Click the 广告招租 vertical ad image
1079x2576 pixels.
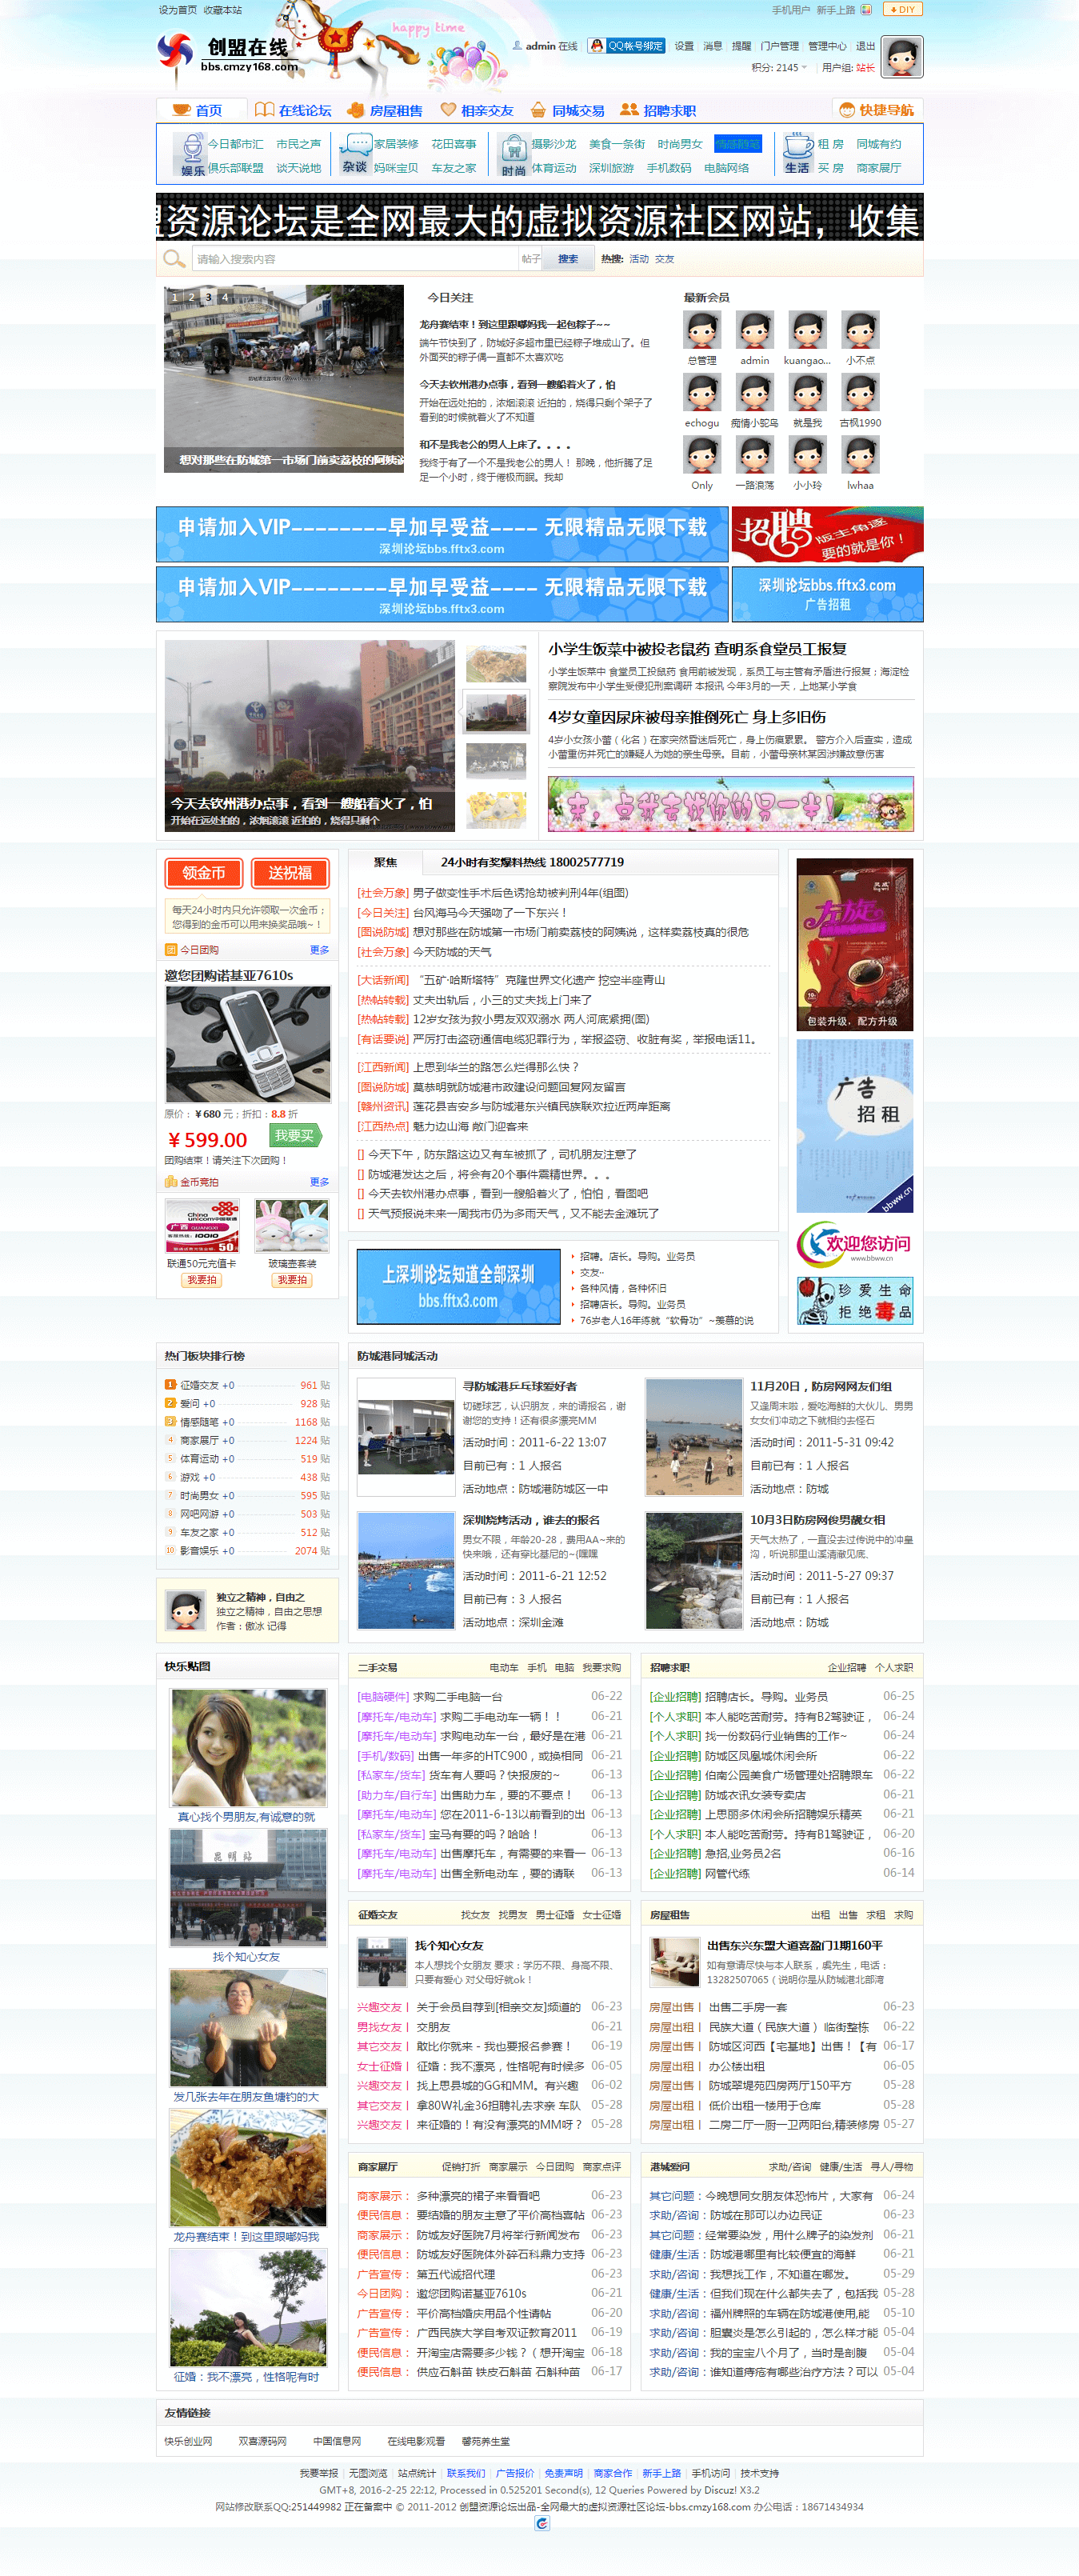855,1126
